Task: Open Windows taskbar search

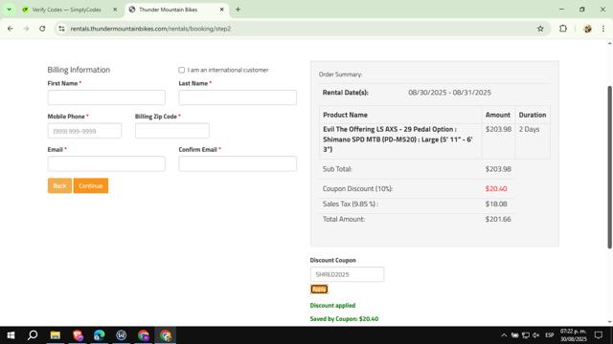Action: (33, 335)
